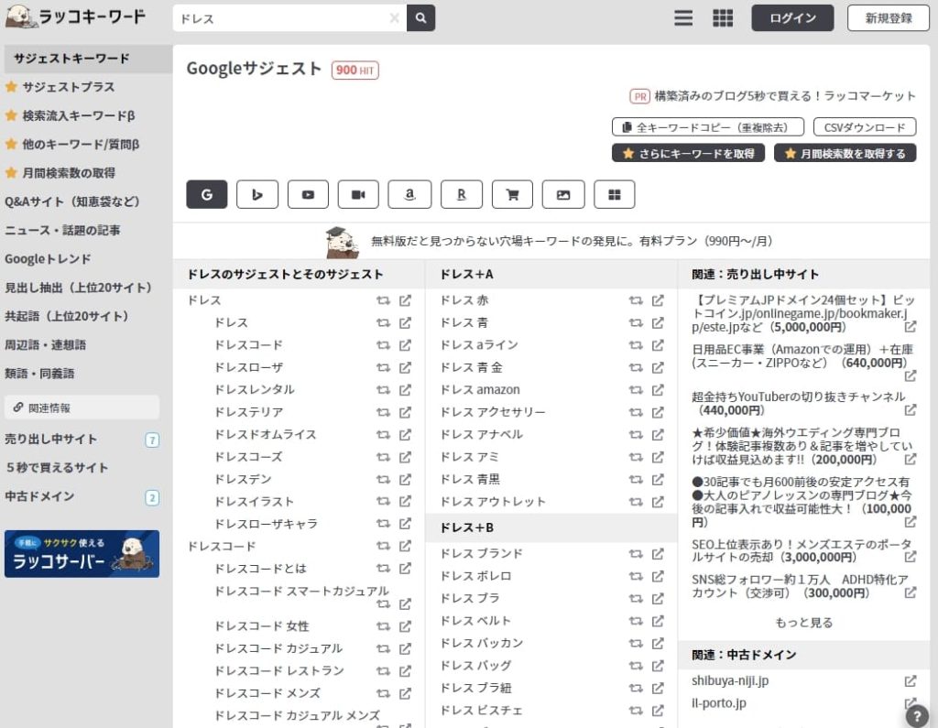Expand the もっと見る link for sites

(x=803, y=623)
